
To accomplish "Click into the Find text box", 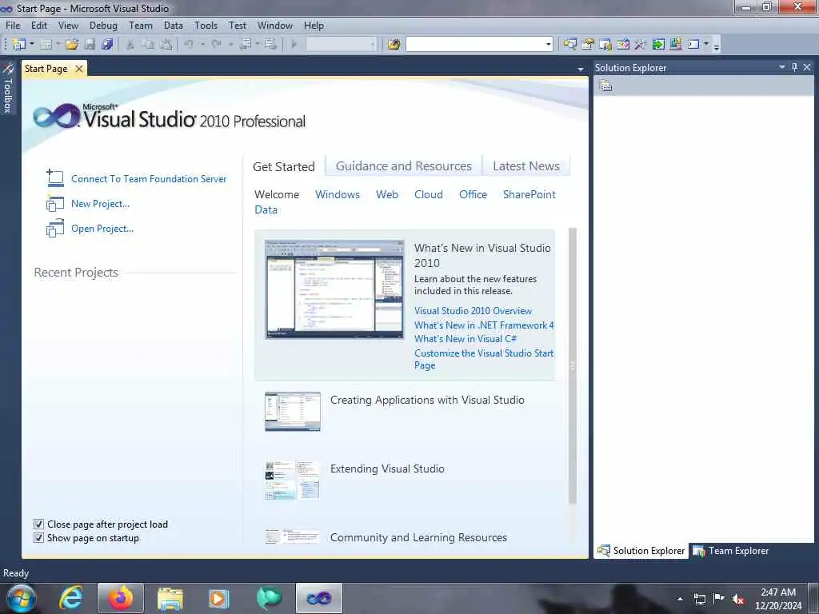I will [475, 45].
